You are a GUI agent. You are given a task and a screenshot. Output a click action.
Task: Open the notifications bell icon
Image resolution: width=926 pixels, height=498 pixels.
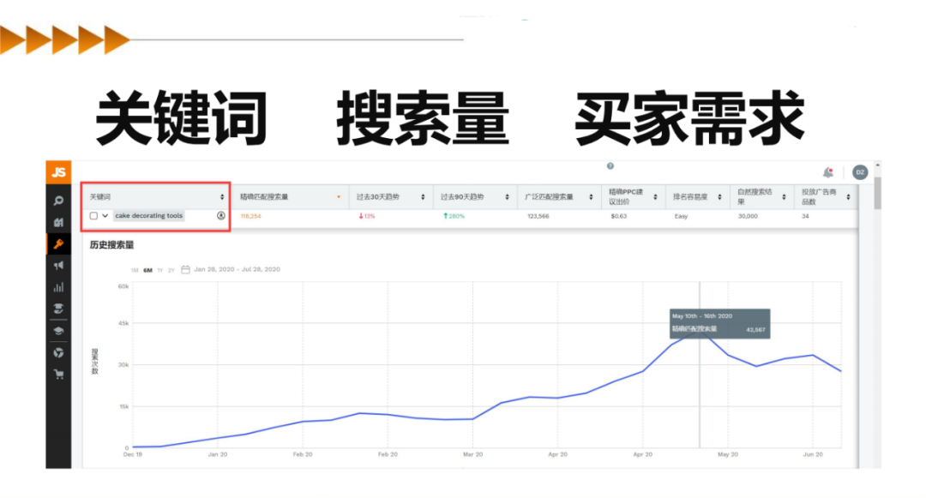(x=828, y=172)
